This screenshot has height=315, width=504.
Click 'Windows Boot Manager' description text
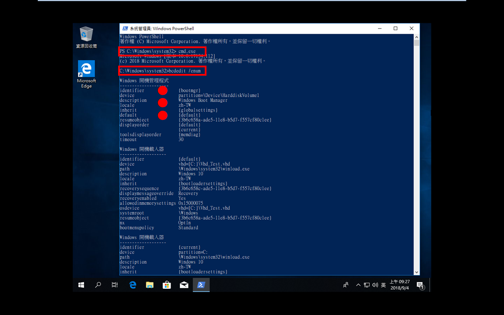(203, 100)
